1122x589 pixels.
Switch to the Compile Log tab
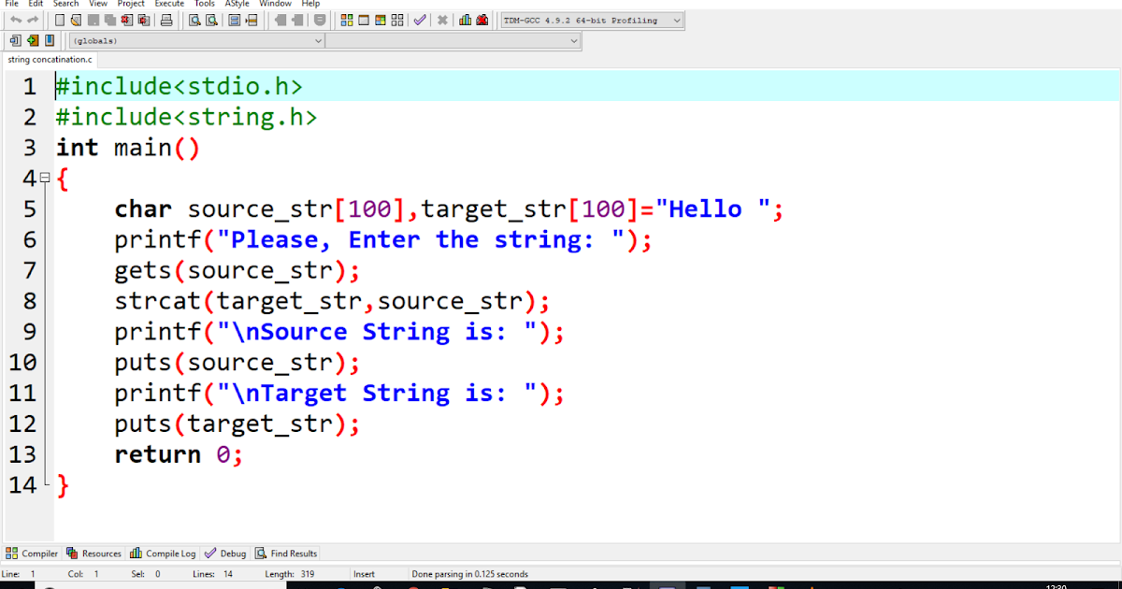click(163, 553)
